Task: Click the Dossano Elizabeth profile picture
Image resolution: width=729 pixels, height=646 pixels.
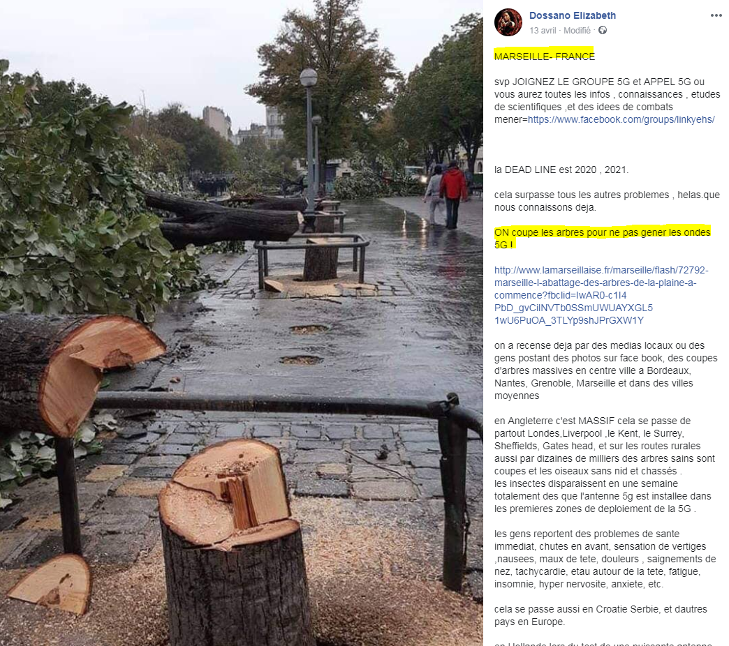Action: (508, 22)
